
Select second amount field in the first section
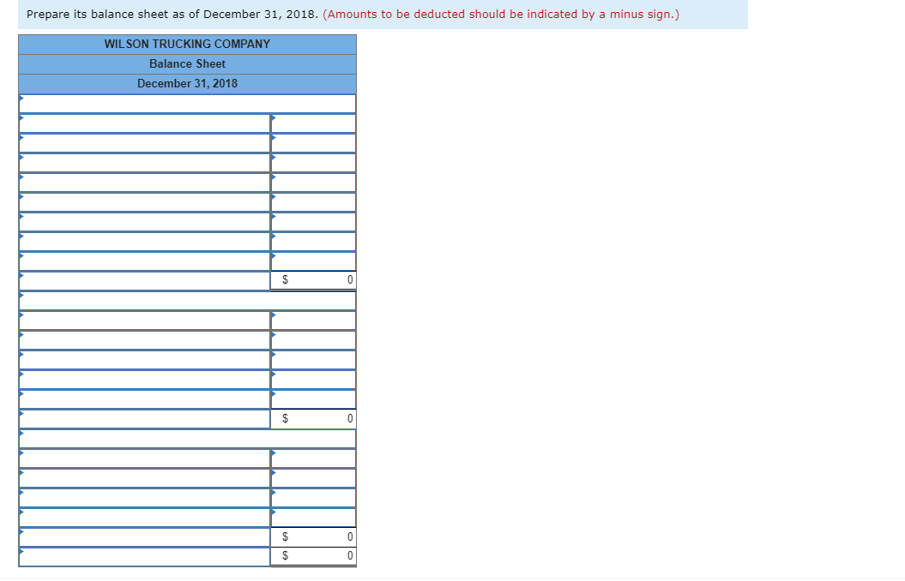pos(313,143)
